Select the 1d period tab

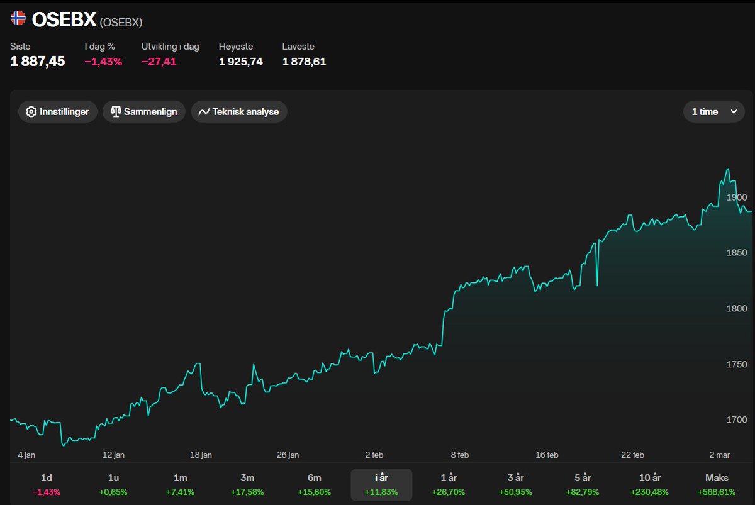tap(47, 484)
